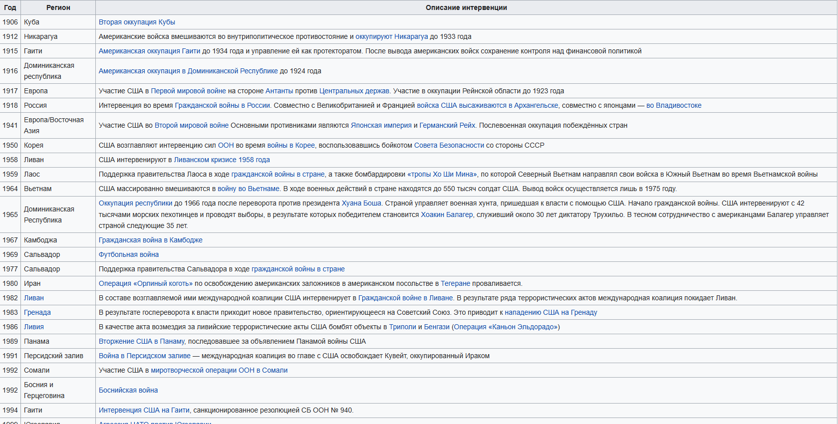
Task: Open the 'Вторжение США в Панаму' link
Action: click(x=142, y=341)
